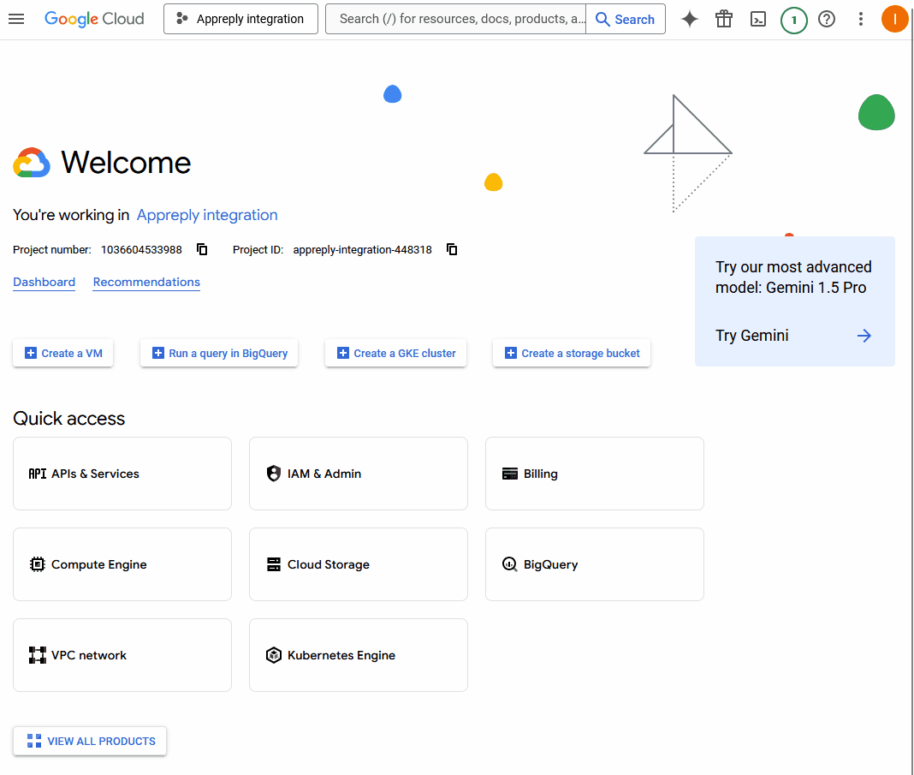
Task: Open the Appreply integration project link
Action: click(207, 215)
